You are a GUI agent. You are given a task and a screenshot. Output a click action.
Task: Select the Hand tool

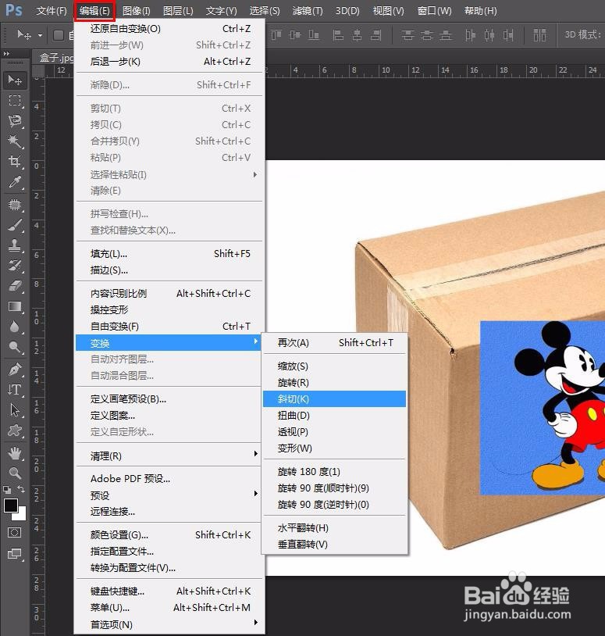15,453
